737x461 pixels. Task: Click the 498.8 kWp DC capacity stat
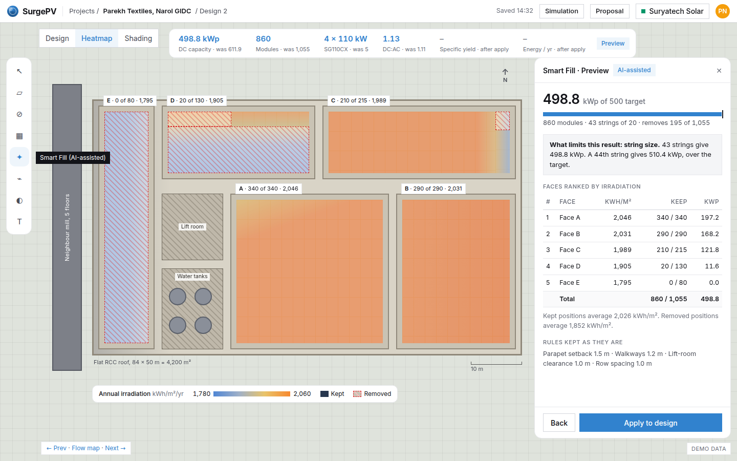pos(210,44)
